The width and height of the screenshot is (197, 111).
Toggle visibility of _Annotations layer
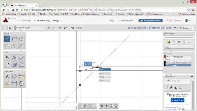[167, 57]
